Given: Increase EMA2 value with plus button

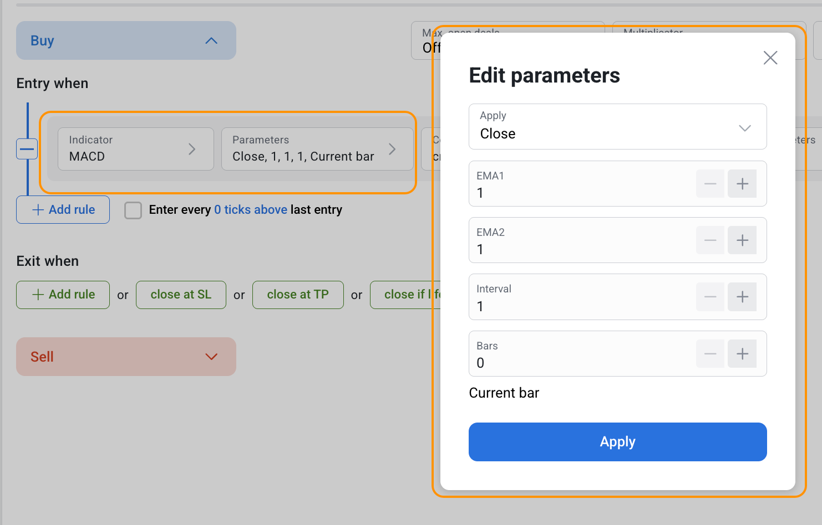Looking at the screenshot, I should pos(742,240).
